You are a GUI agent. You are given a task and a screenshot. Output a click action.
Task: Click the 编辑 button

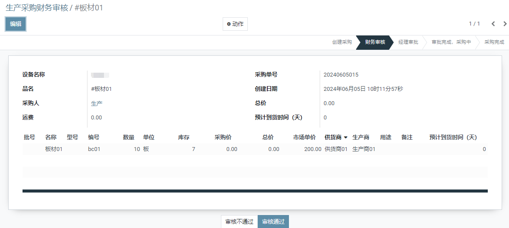pos(16,24)
